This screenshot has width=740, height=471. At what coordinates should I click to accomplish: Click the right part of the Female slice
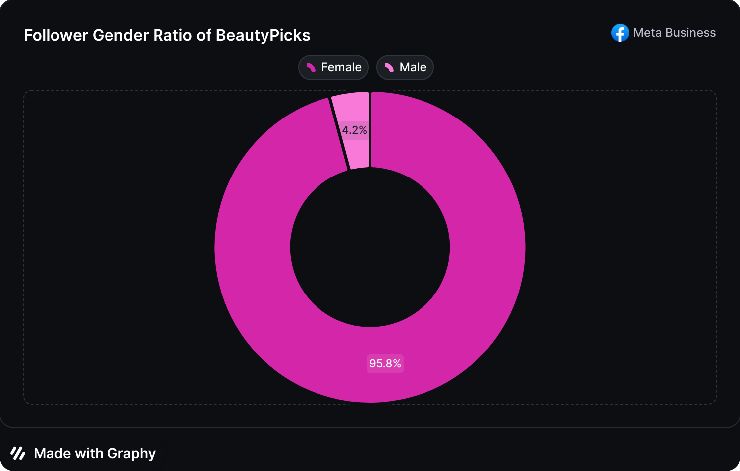[488, 247]
